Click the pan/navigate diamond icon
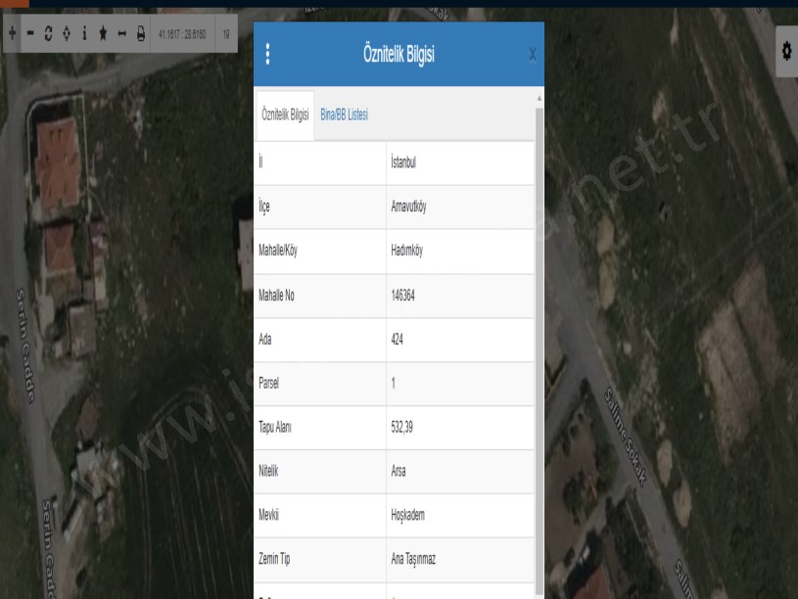Viewport: 798px width, 599px height. pos(66,33)
